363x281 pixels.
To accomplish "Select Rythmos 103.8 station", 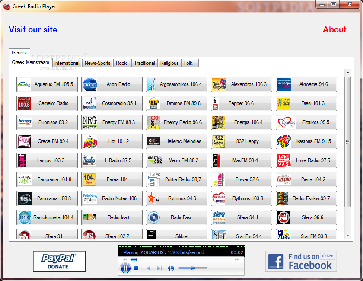I will point(242,198).
